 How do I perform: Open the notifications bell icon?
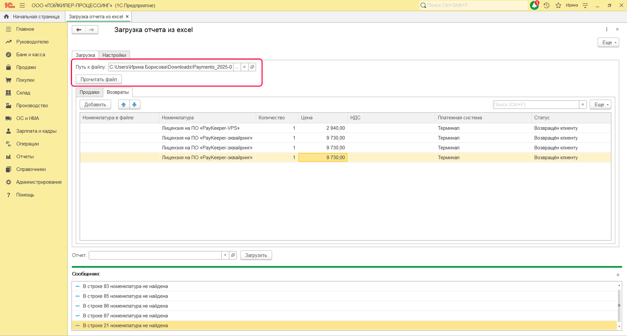pyautogui.click(x=534, y=5)
